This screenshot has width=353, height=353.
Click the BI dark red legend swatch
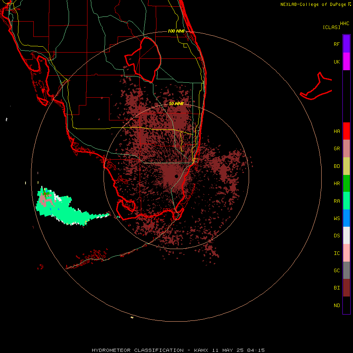point(346,288)
